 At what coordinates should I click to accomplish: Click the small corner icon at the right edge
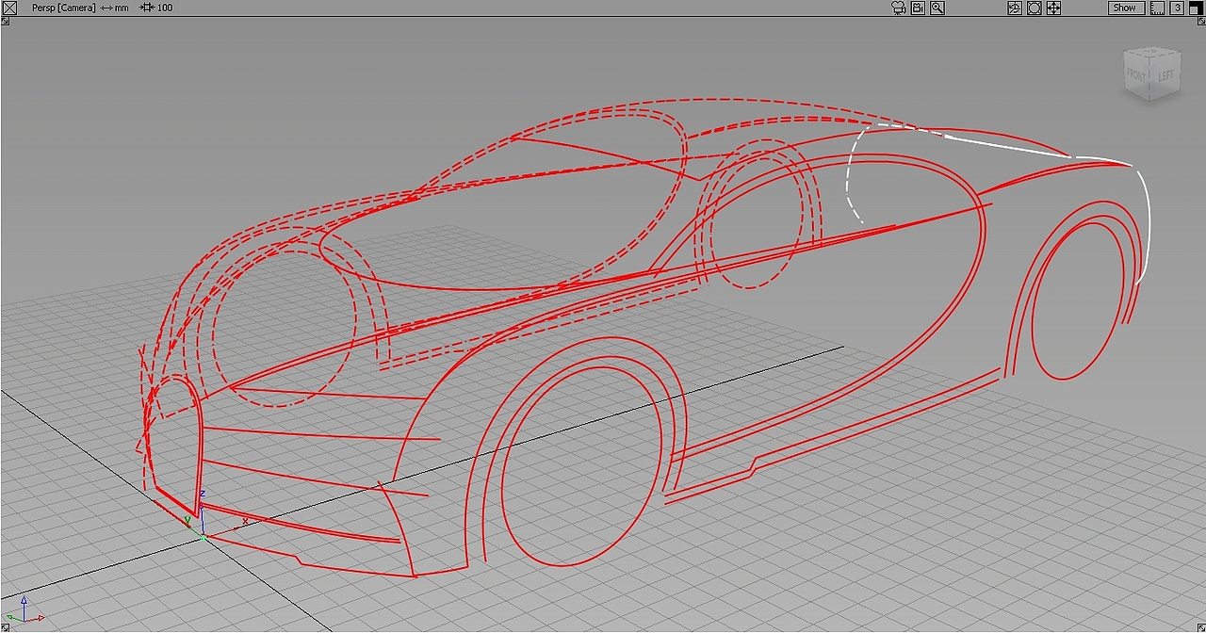pos(1201,21)
